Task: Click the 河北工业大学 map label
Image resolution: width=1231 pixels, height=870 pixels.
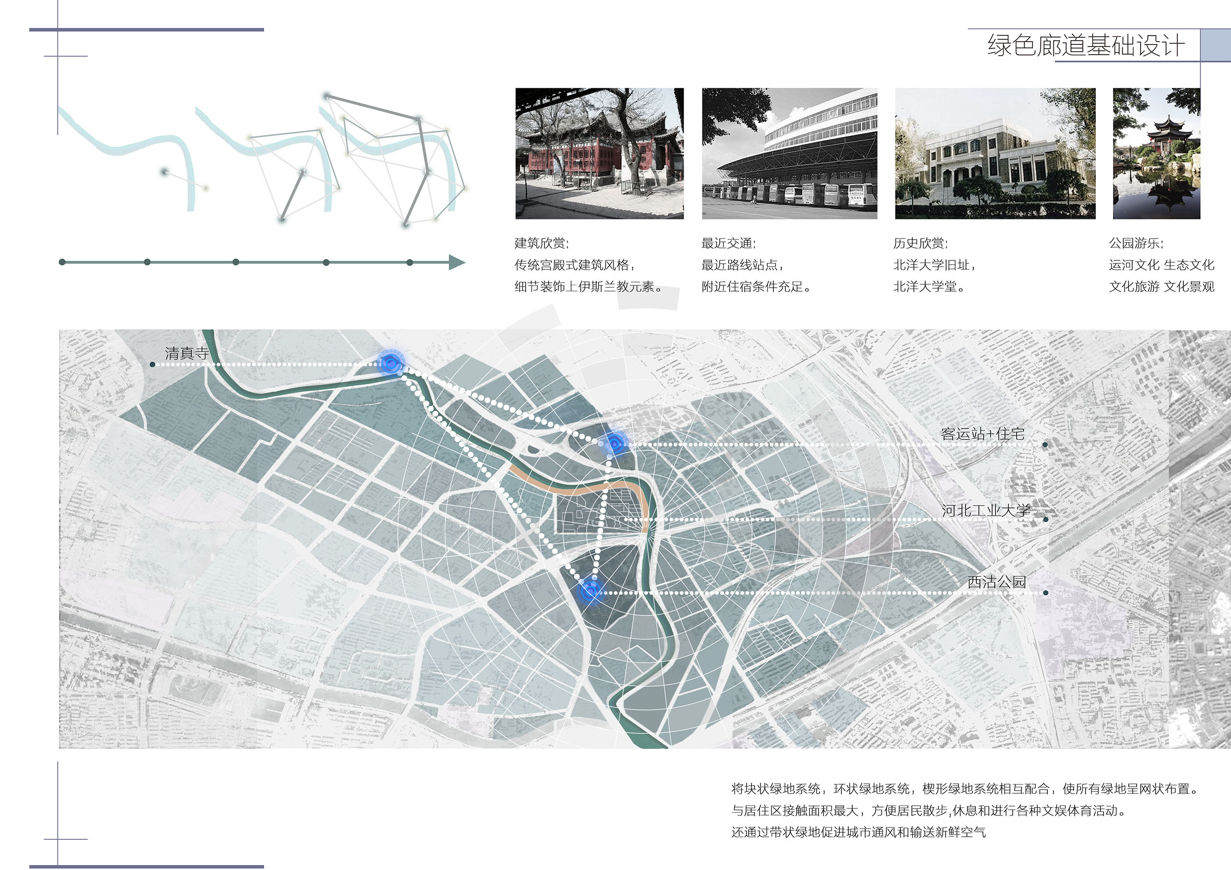Action: (x=986, y=510)
